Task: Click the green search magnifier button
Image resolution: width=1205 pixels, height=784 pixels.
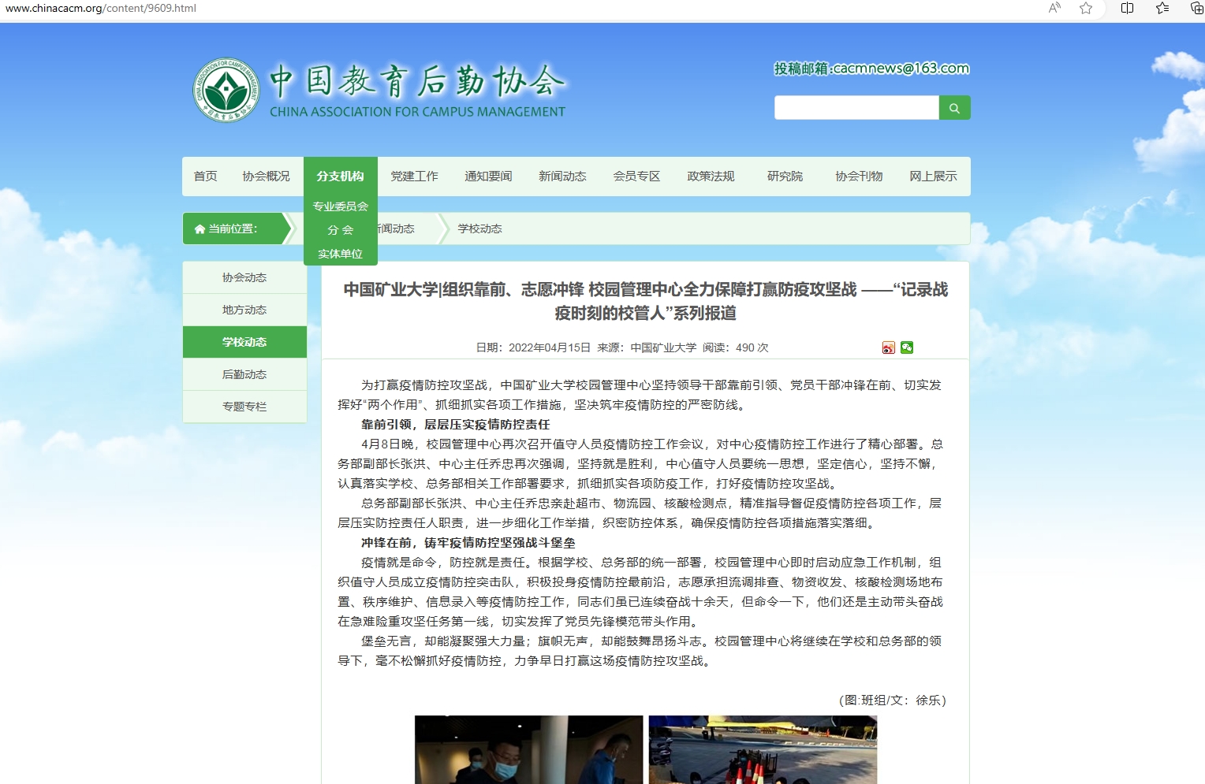Action: point(954,108)
